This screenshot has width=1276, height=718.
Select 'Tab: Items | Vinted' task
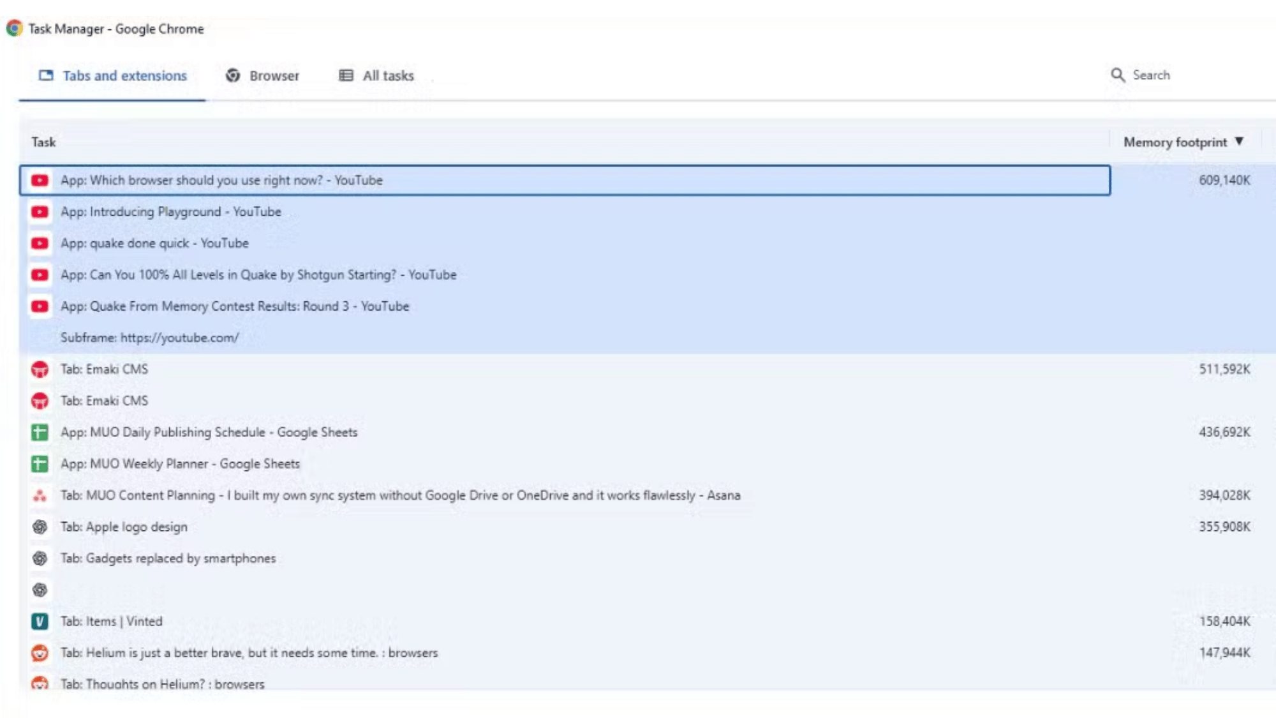pyautogui.click(x=111, y=621)
